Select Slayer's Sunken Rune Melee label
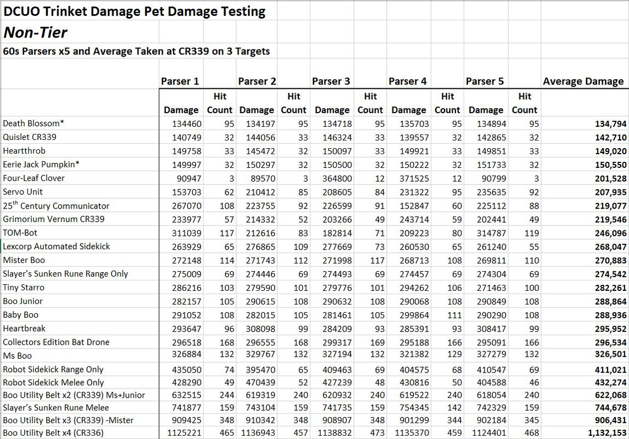The width and height of the screenshot is (629, 439). point(56,407)
